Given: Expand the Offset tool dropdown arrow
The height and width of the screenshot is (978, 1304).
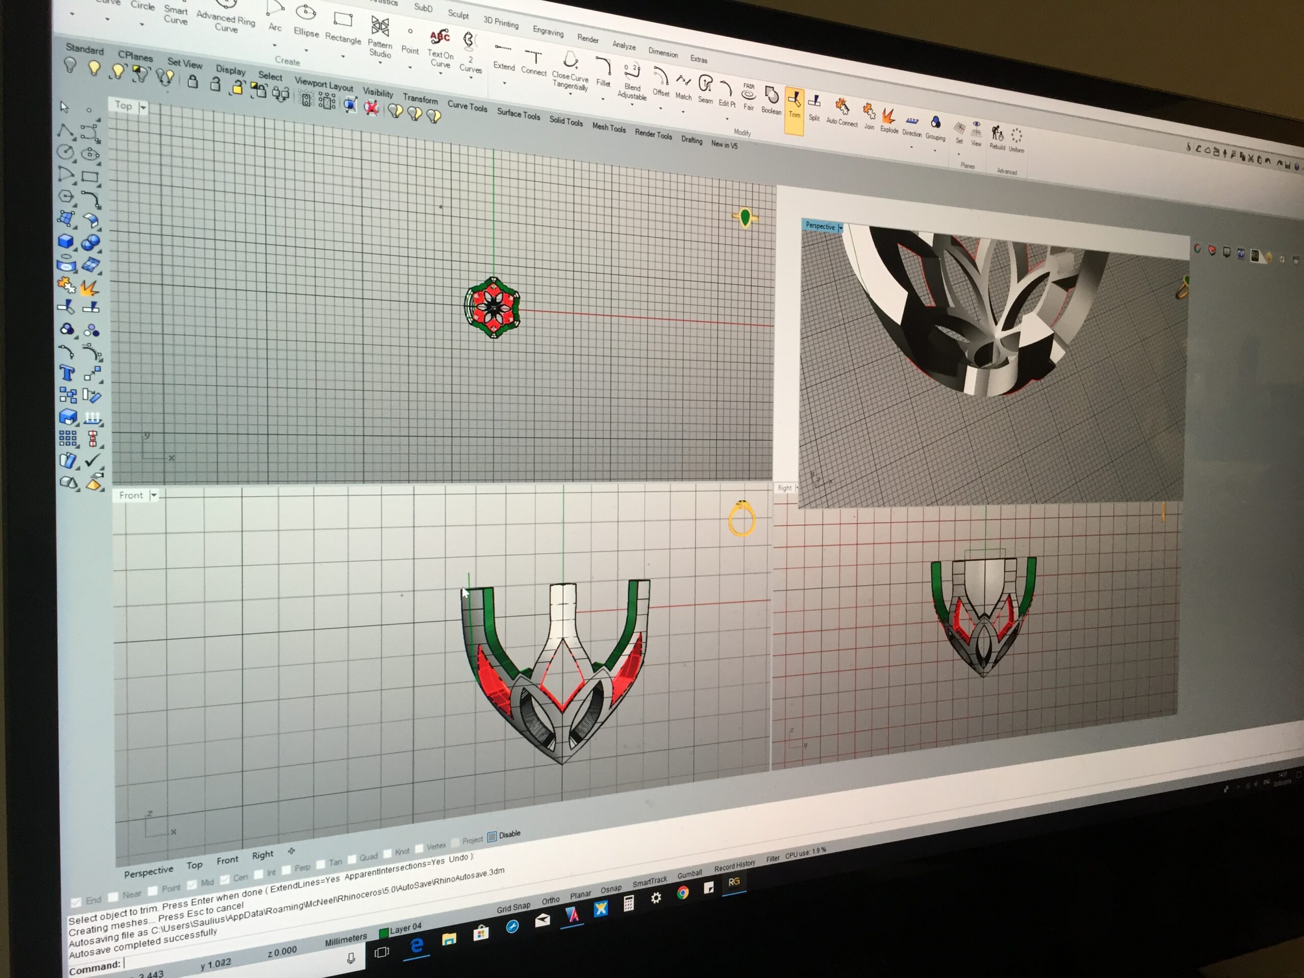Looking at the screenshot, I should pos(660,108).
